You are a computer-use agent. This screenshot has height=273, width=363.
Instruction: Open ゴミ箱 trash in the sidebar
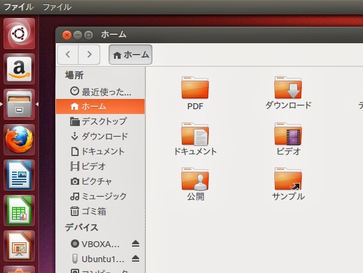pyautogui.click(x=100, y=211)
